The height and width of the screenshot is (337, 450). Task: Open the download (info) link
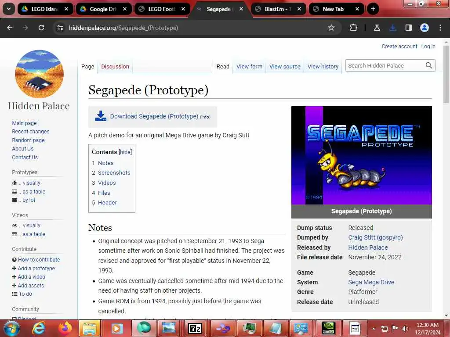(x=205, y=117)
